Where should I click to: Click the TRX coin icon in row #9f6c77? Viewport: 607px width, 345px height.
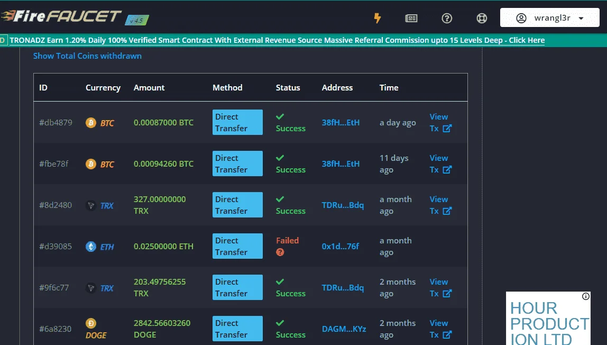pos(90,288)
